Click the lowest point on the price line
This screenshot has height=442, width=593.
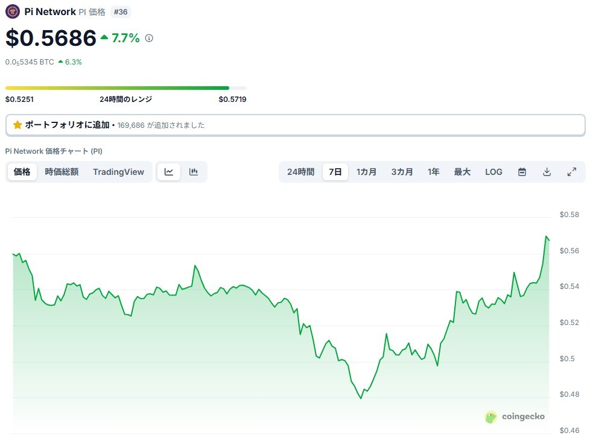pyautogui.click(x=361, y=398)
